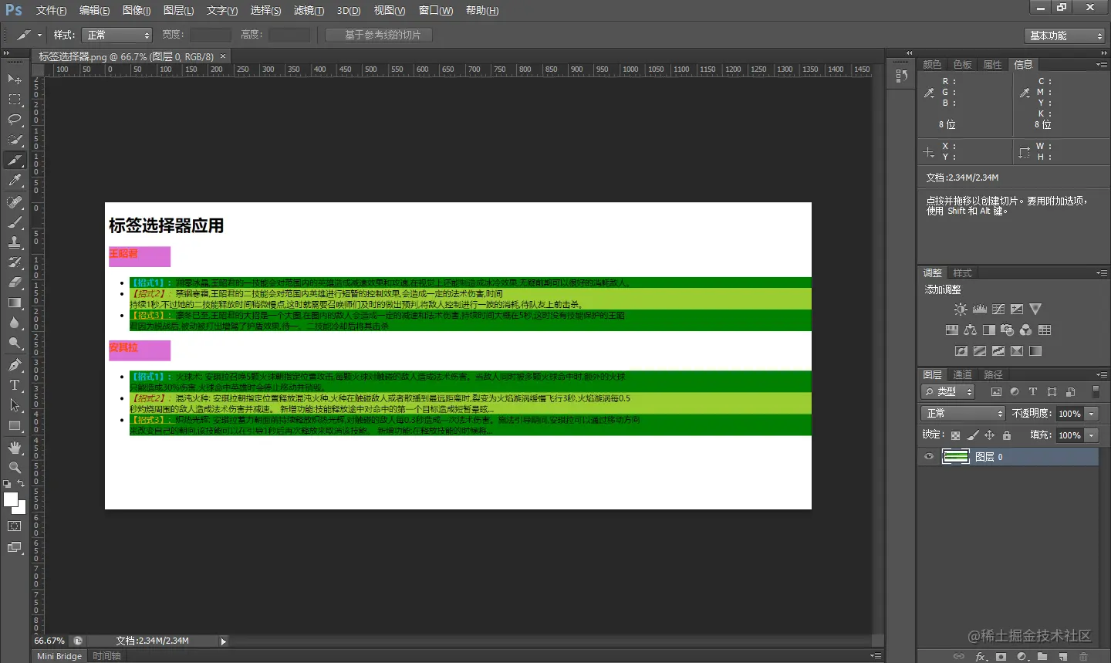The height and width of the screenshot is (663, 1111).
Task: Toggle visibility of 图层 0
Action: point(929,456)
